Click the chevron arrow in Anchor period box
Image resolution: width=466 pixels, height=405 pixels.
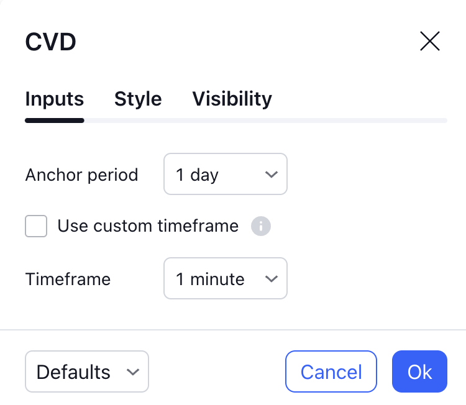tap(272, 175)
